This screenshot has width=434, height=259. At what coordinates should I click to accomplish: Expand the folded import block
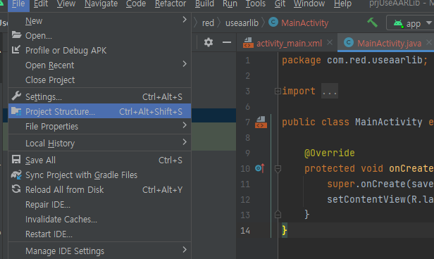tap(278, 91)
